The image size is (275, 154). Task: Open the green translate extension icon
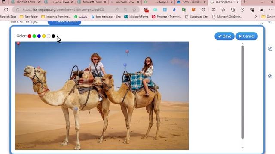click(184, 9)
